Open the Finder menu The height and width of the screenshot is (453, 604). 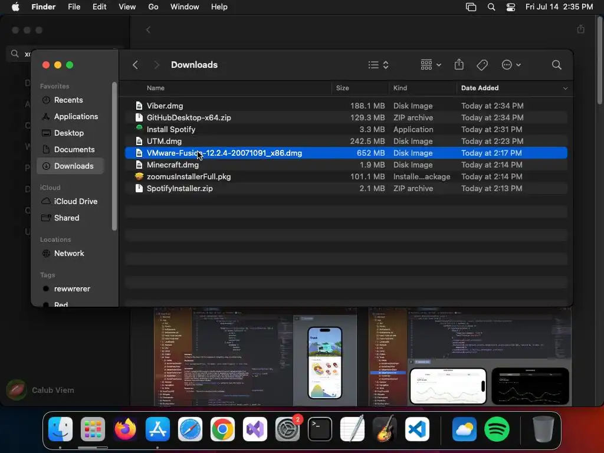tap(44, 7)
